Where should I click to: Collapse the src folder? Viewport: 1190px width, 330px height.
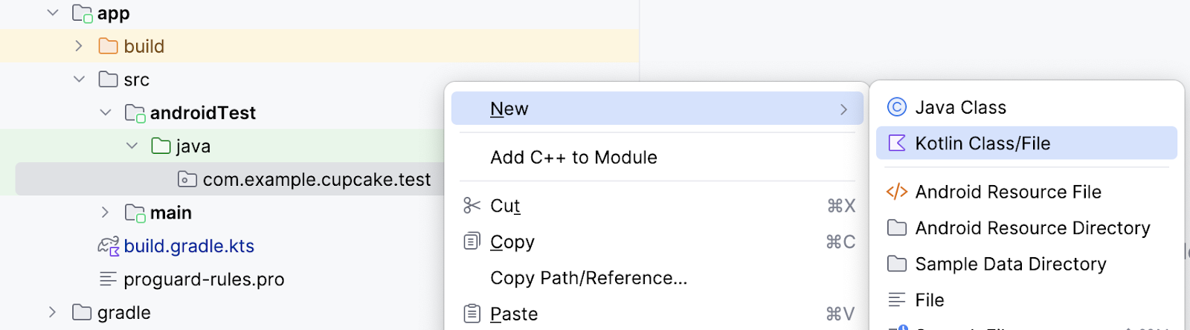pyautogui.click(x=79, y=80)
